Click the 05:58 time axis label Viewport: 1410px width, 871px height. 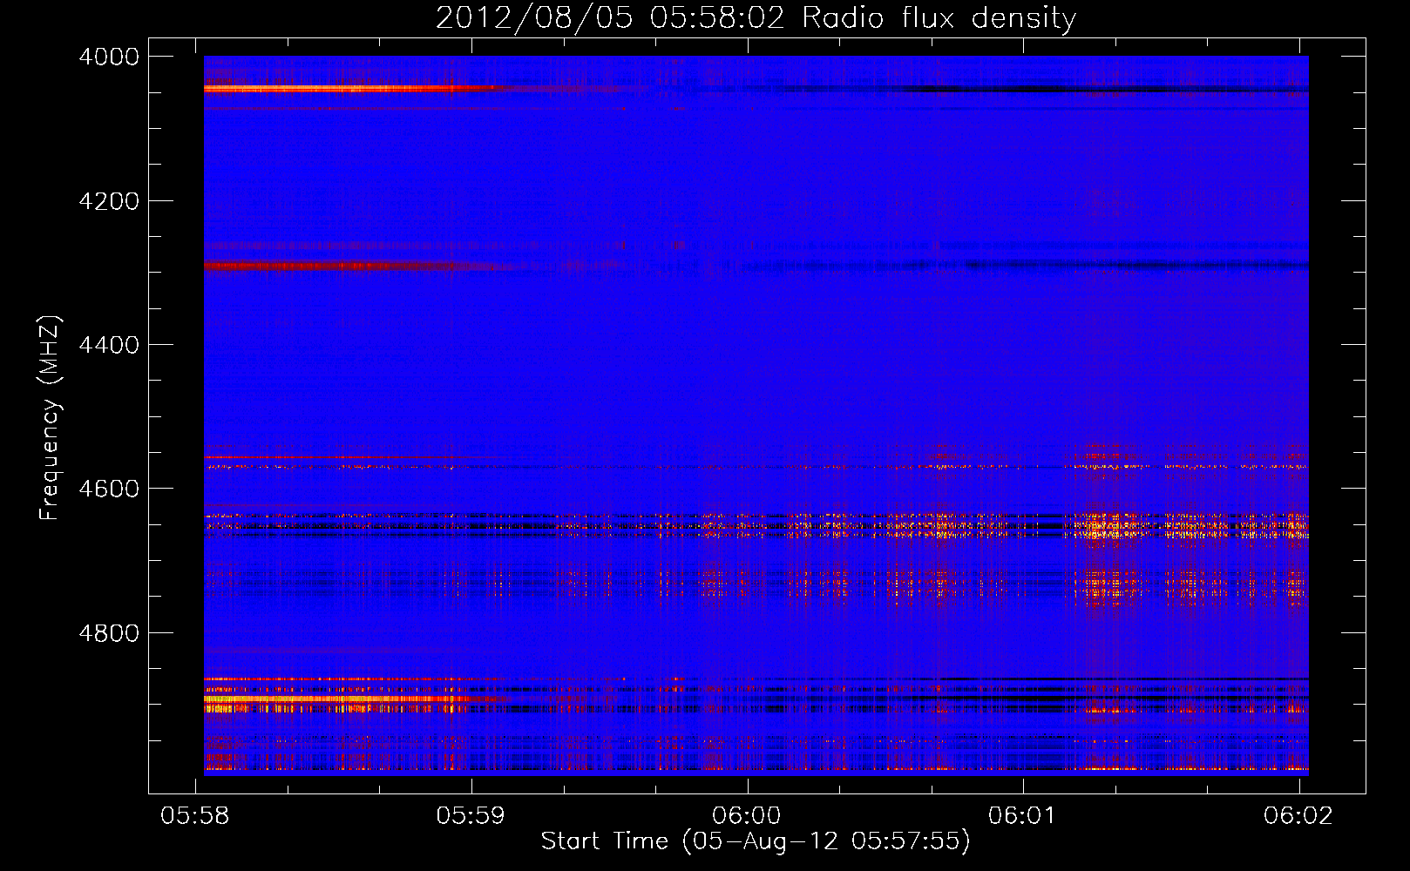pyautogui.click(x=195, y=815)
